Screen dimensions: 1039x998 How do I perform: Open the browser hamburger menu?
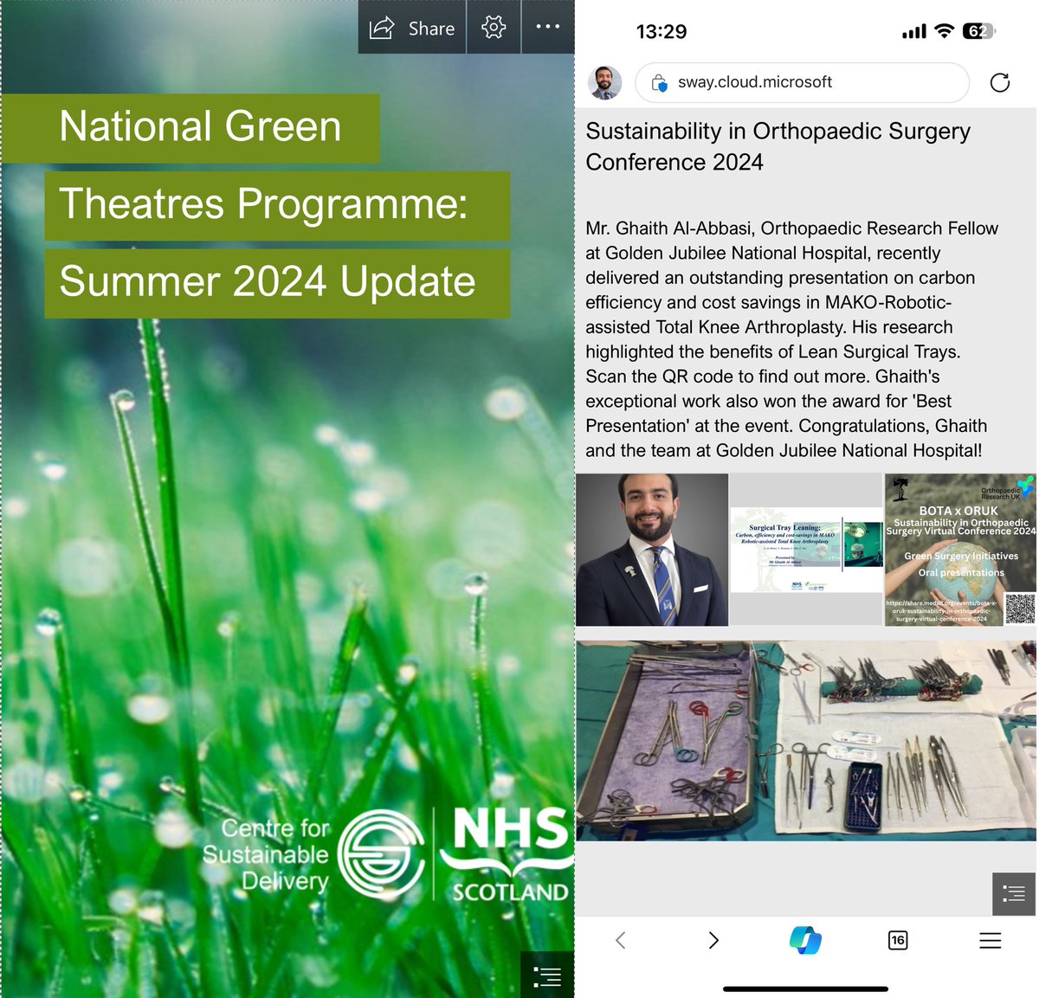[x=991, y=940]
